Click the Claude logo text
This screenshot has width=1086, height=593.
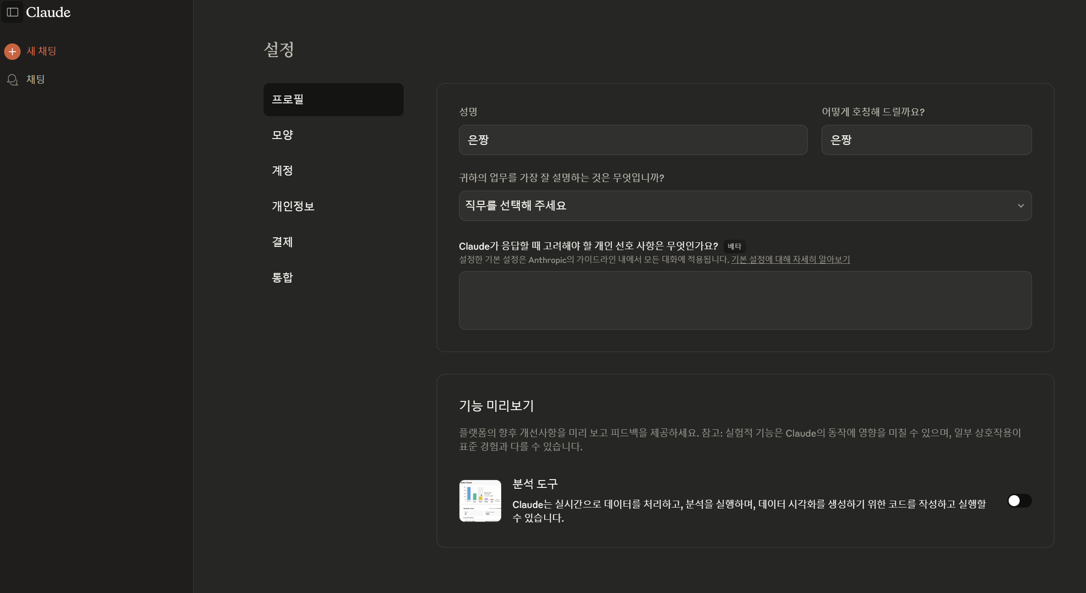(48, 12)
